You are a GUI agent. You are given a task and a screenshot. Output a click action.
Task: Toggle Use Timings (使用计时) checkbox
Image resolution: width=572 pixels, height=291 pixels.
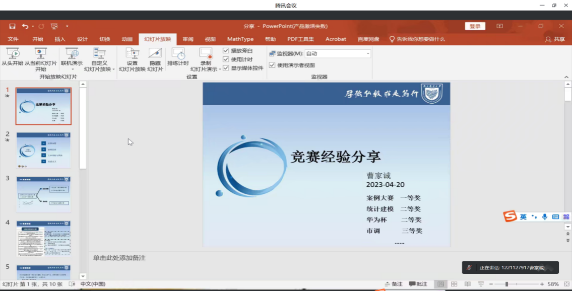(x=226, y=59)
